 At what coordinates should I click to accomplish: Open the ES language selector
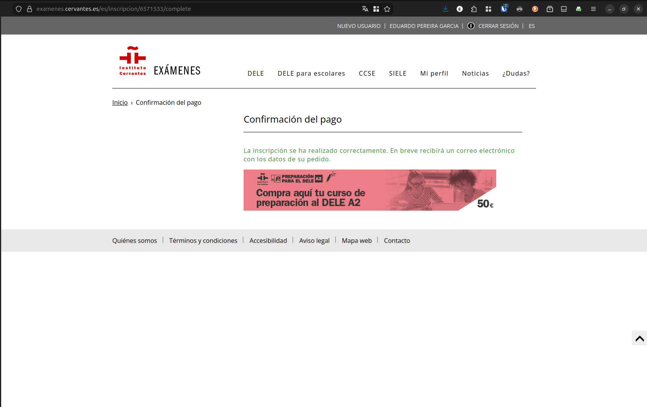[532, 26]
